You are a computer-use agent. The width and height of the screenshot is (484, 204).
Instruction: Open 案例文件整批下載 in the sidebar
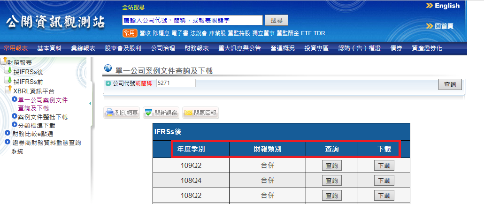(42, 117)
